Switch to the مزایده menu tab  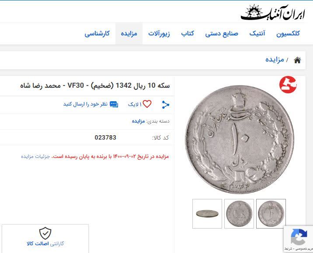tap(129, 34)
